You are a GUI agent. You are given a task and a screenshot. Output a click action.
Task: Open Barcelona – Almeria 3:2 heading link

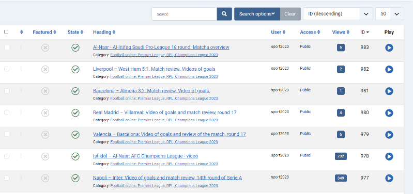(x=151, y=91)
